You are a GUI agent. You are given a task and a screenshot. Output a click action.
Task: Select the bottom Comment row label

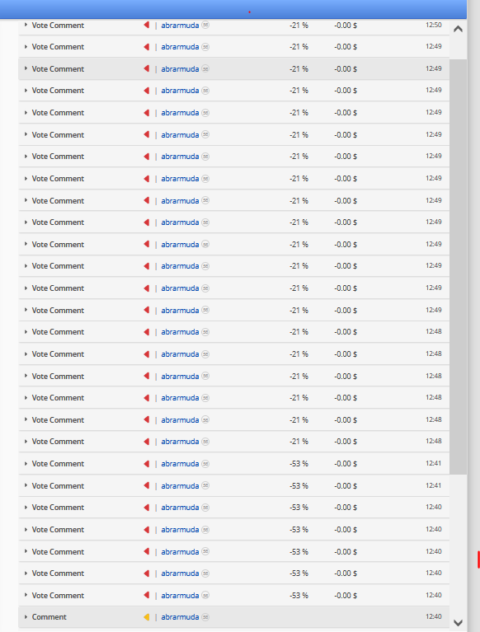tap(49, 616)
